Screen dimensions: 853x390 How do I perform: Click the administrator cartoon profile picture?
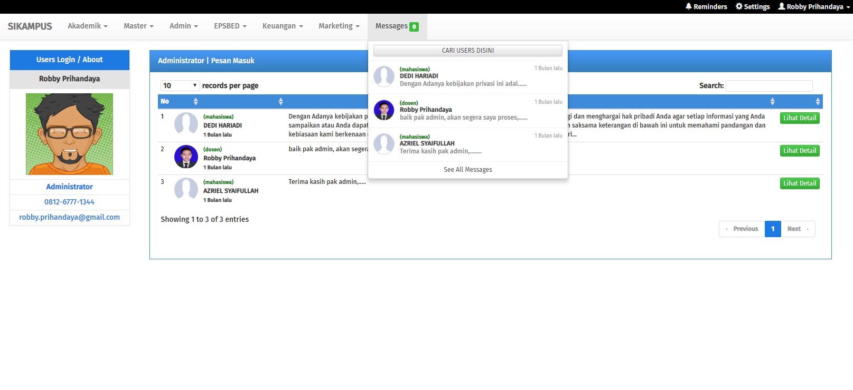tap(69, 134)
